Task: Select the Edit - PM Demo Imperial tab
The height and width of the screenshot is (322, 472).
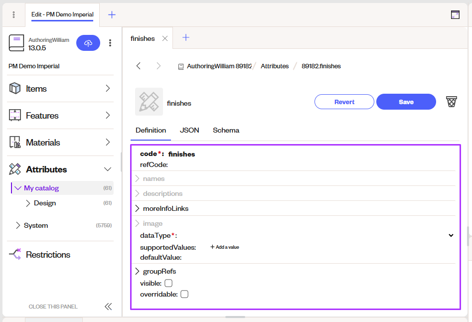Action: (62, 14)
